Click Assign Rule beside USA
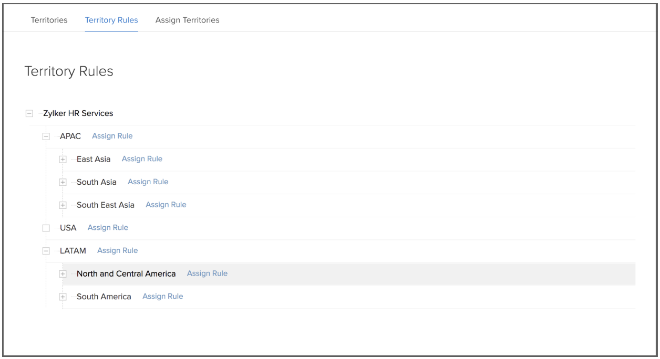Viewport: 660px width, 359px height. [108, 227]
